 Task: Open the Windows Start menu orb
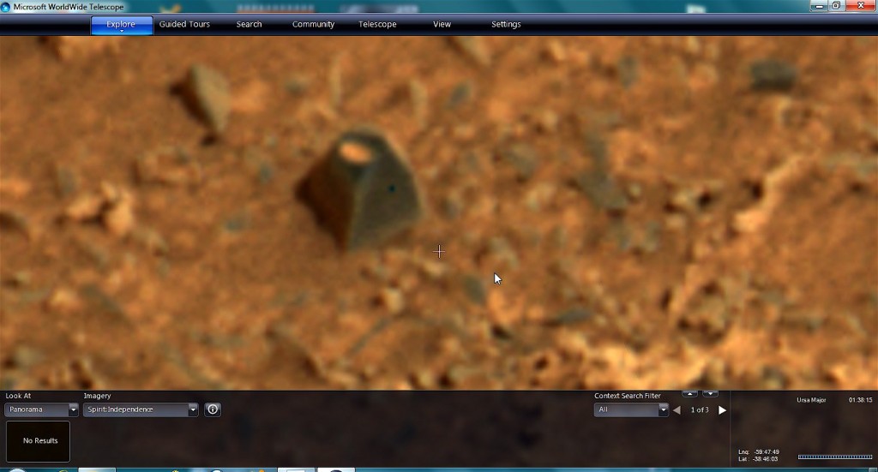15,470
